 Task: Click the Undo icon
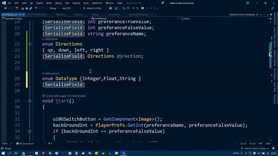click(x=36, y=8)
